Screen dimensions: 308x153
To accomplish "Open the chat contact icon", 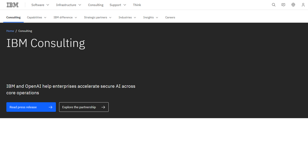I will tap(283, 5).
